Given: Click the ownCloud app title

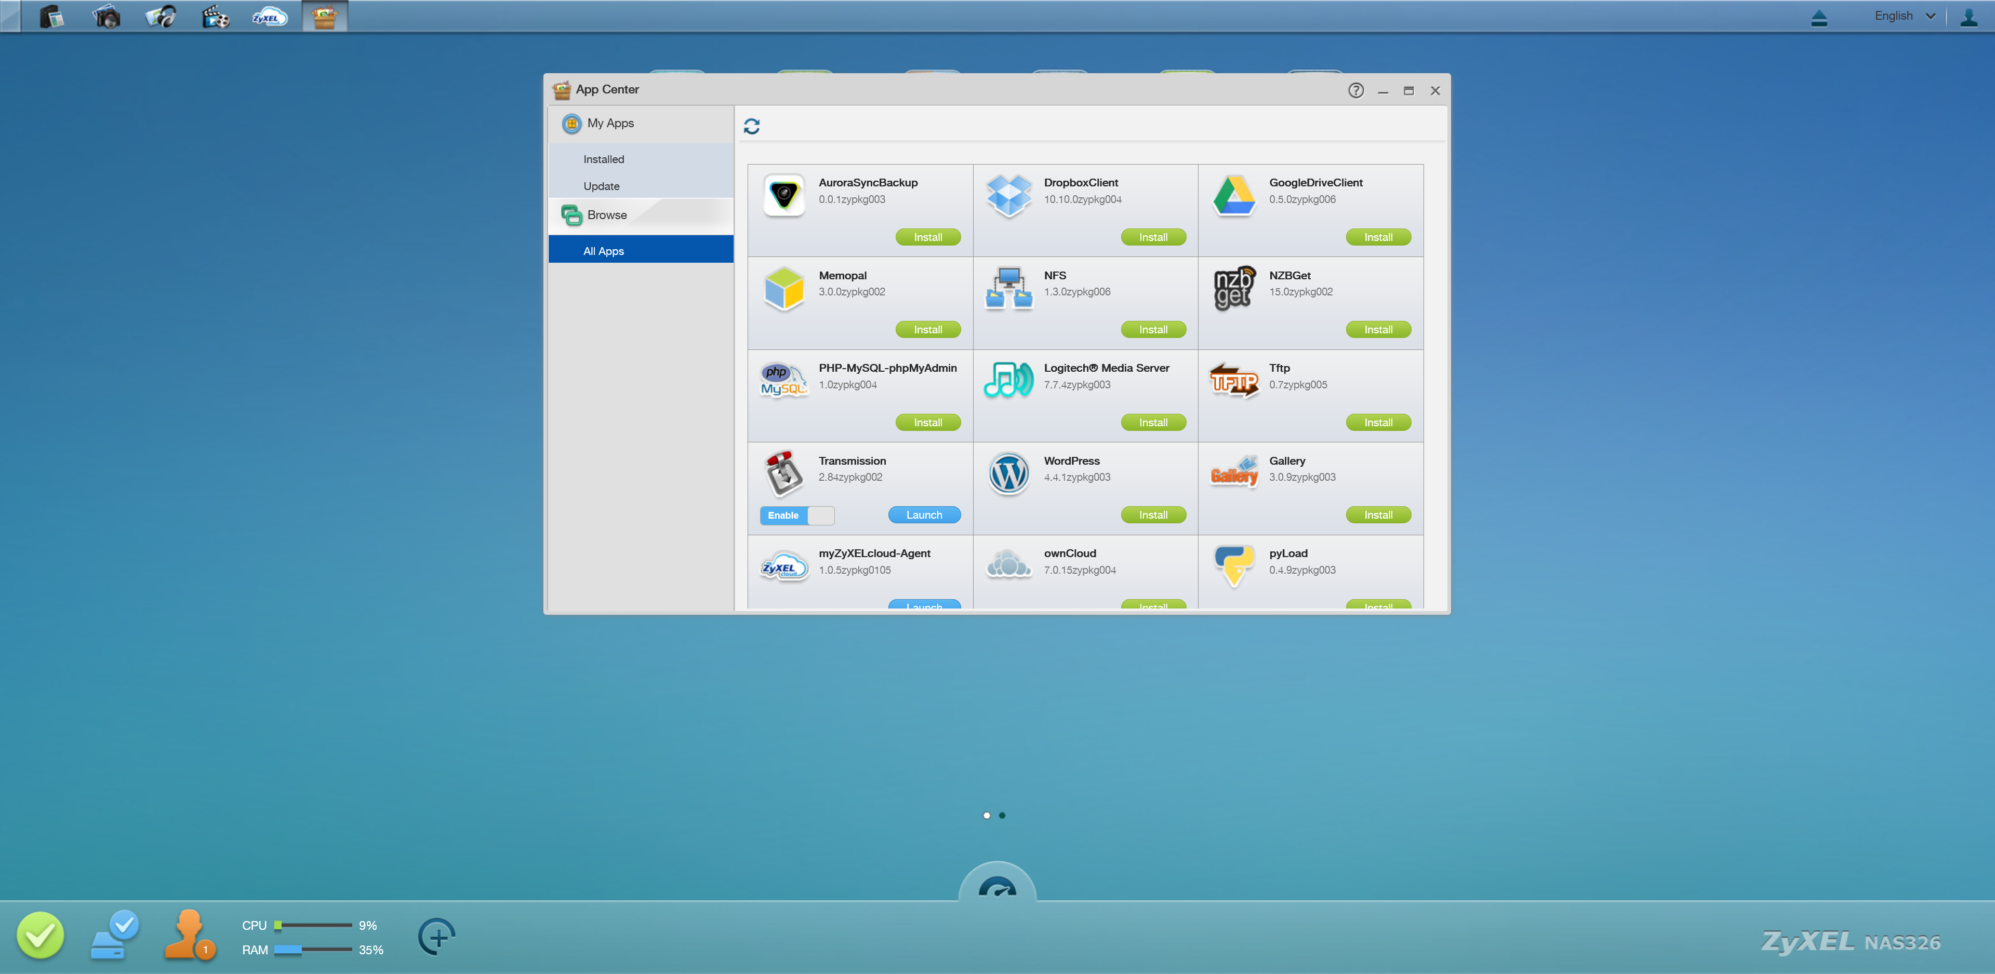Looking at the screenshot, I should (1070, 553).
